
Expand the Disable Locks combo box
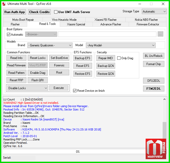tap(28, 88)
